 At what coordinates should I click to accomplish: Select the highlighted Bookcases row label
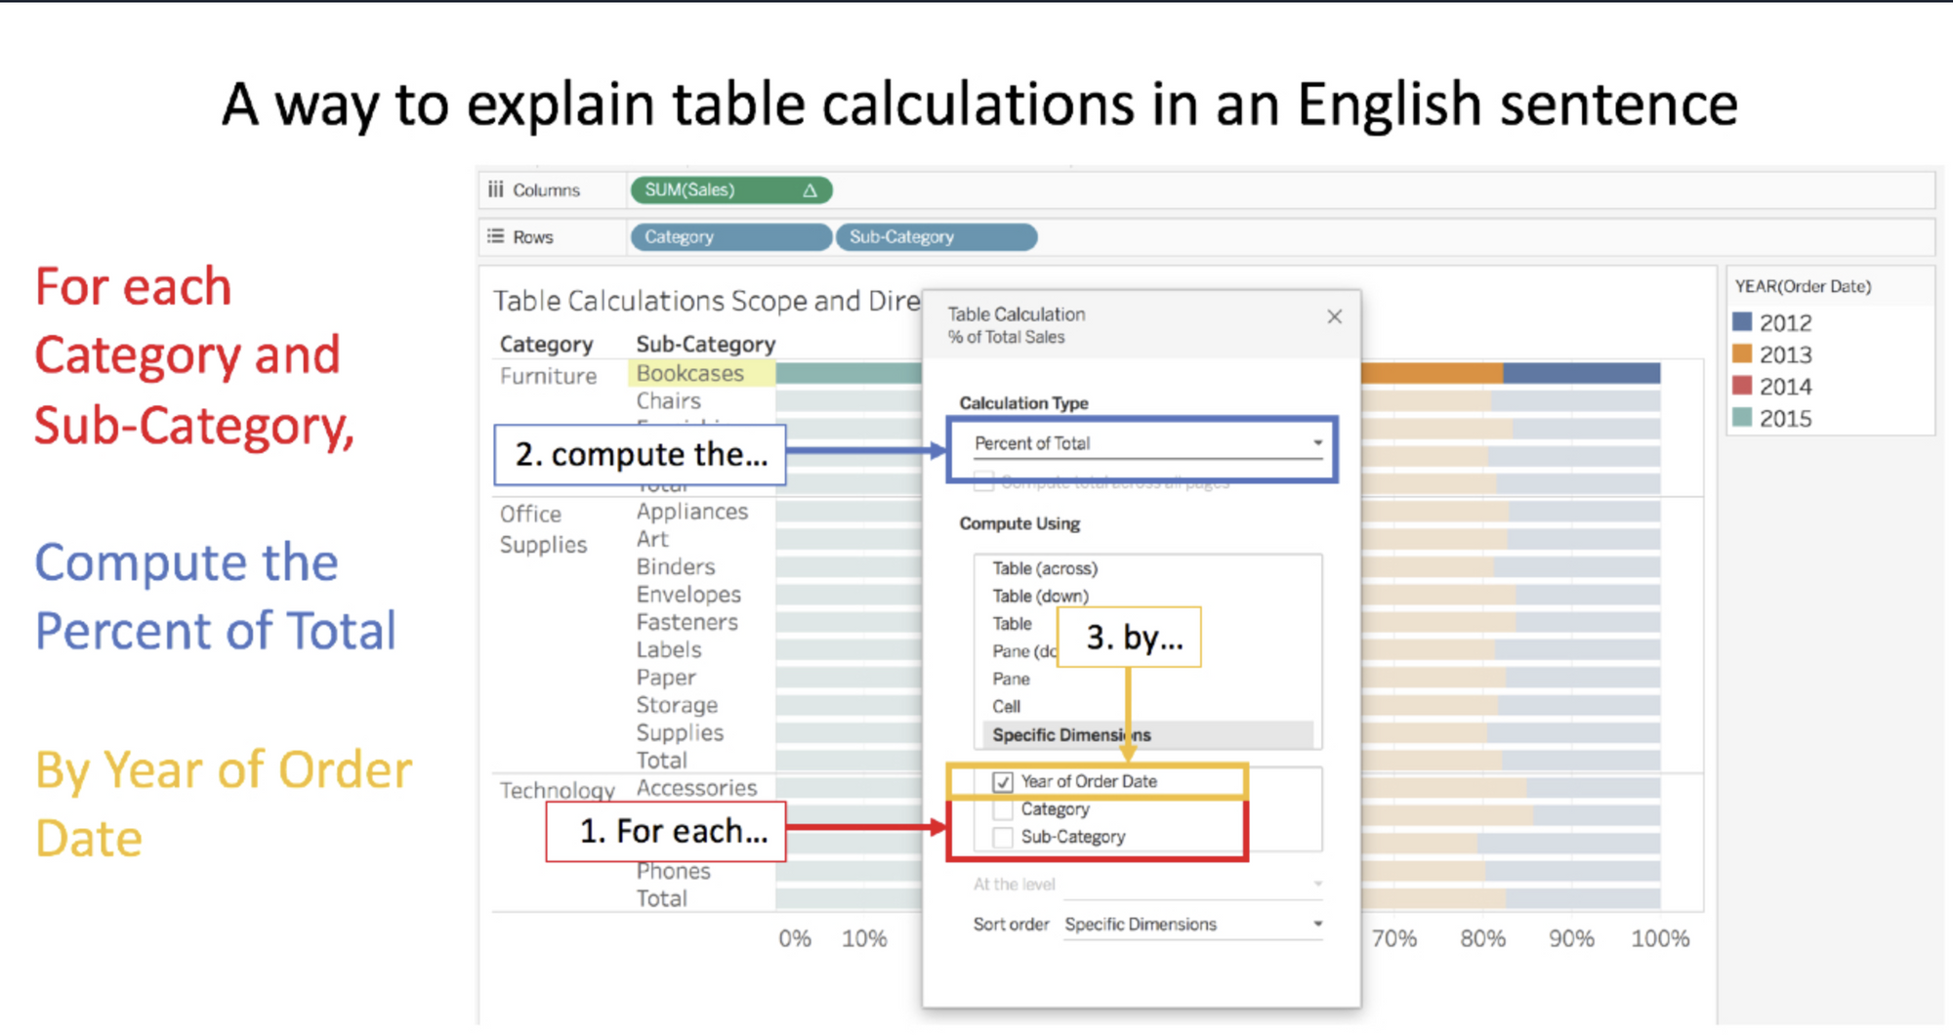coord(690,373)
